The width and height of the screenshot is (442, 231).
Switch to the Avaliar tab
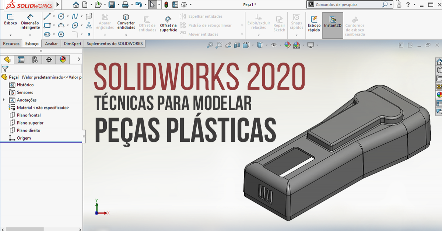(51, 43)
